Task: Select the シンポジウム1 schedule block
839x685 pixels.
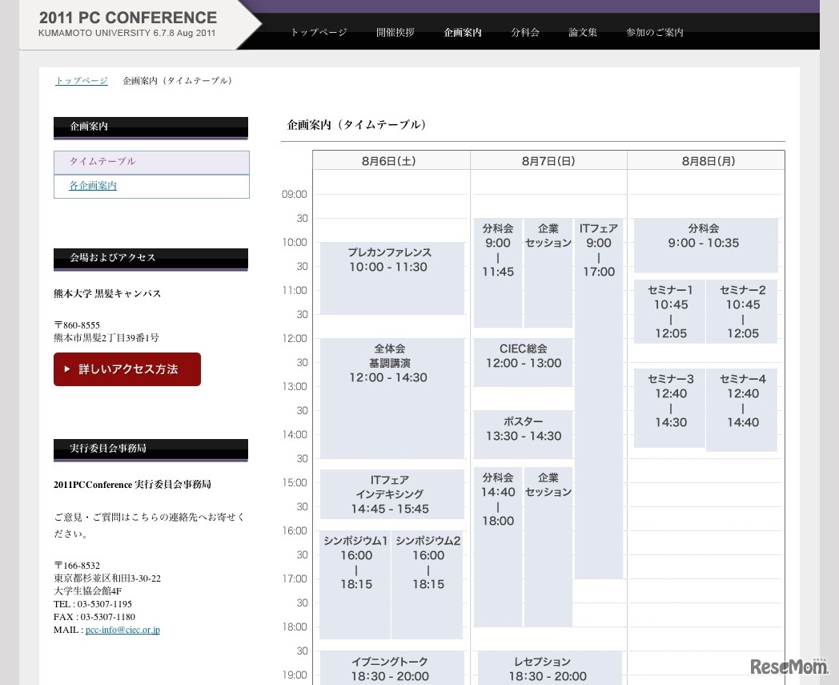Action: 355,584
